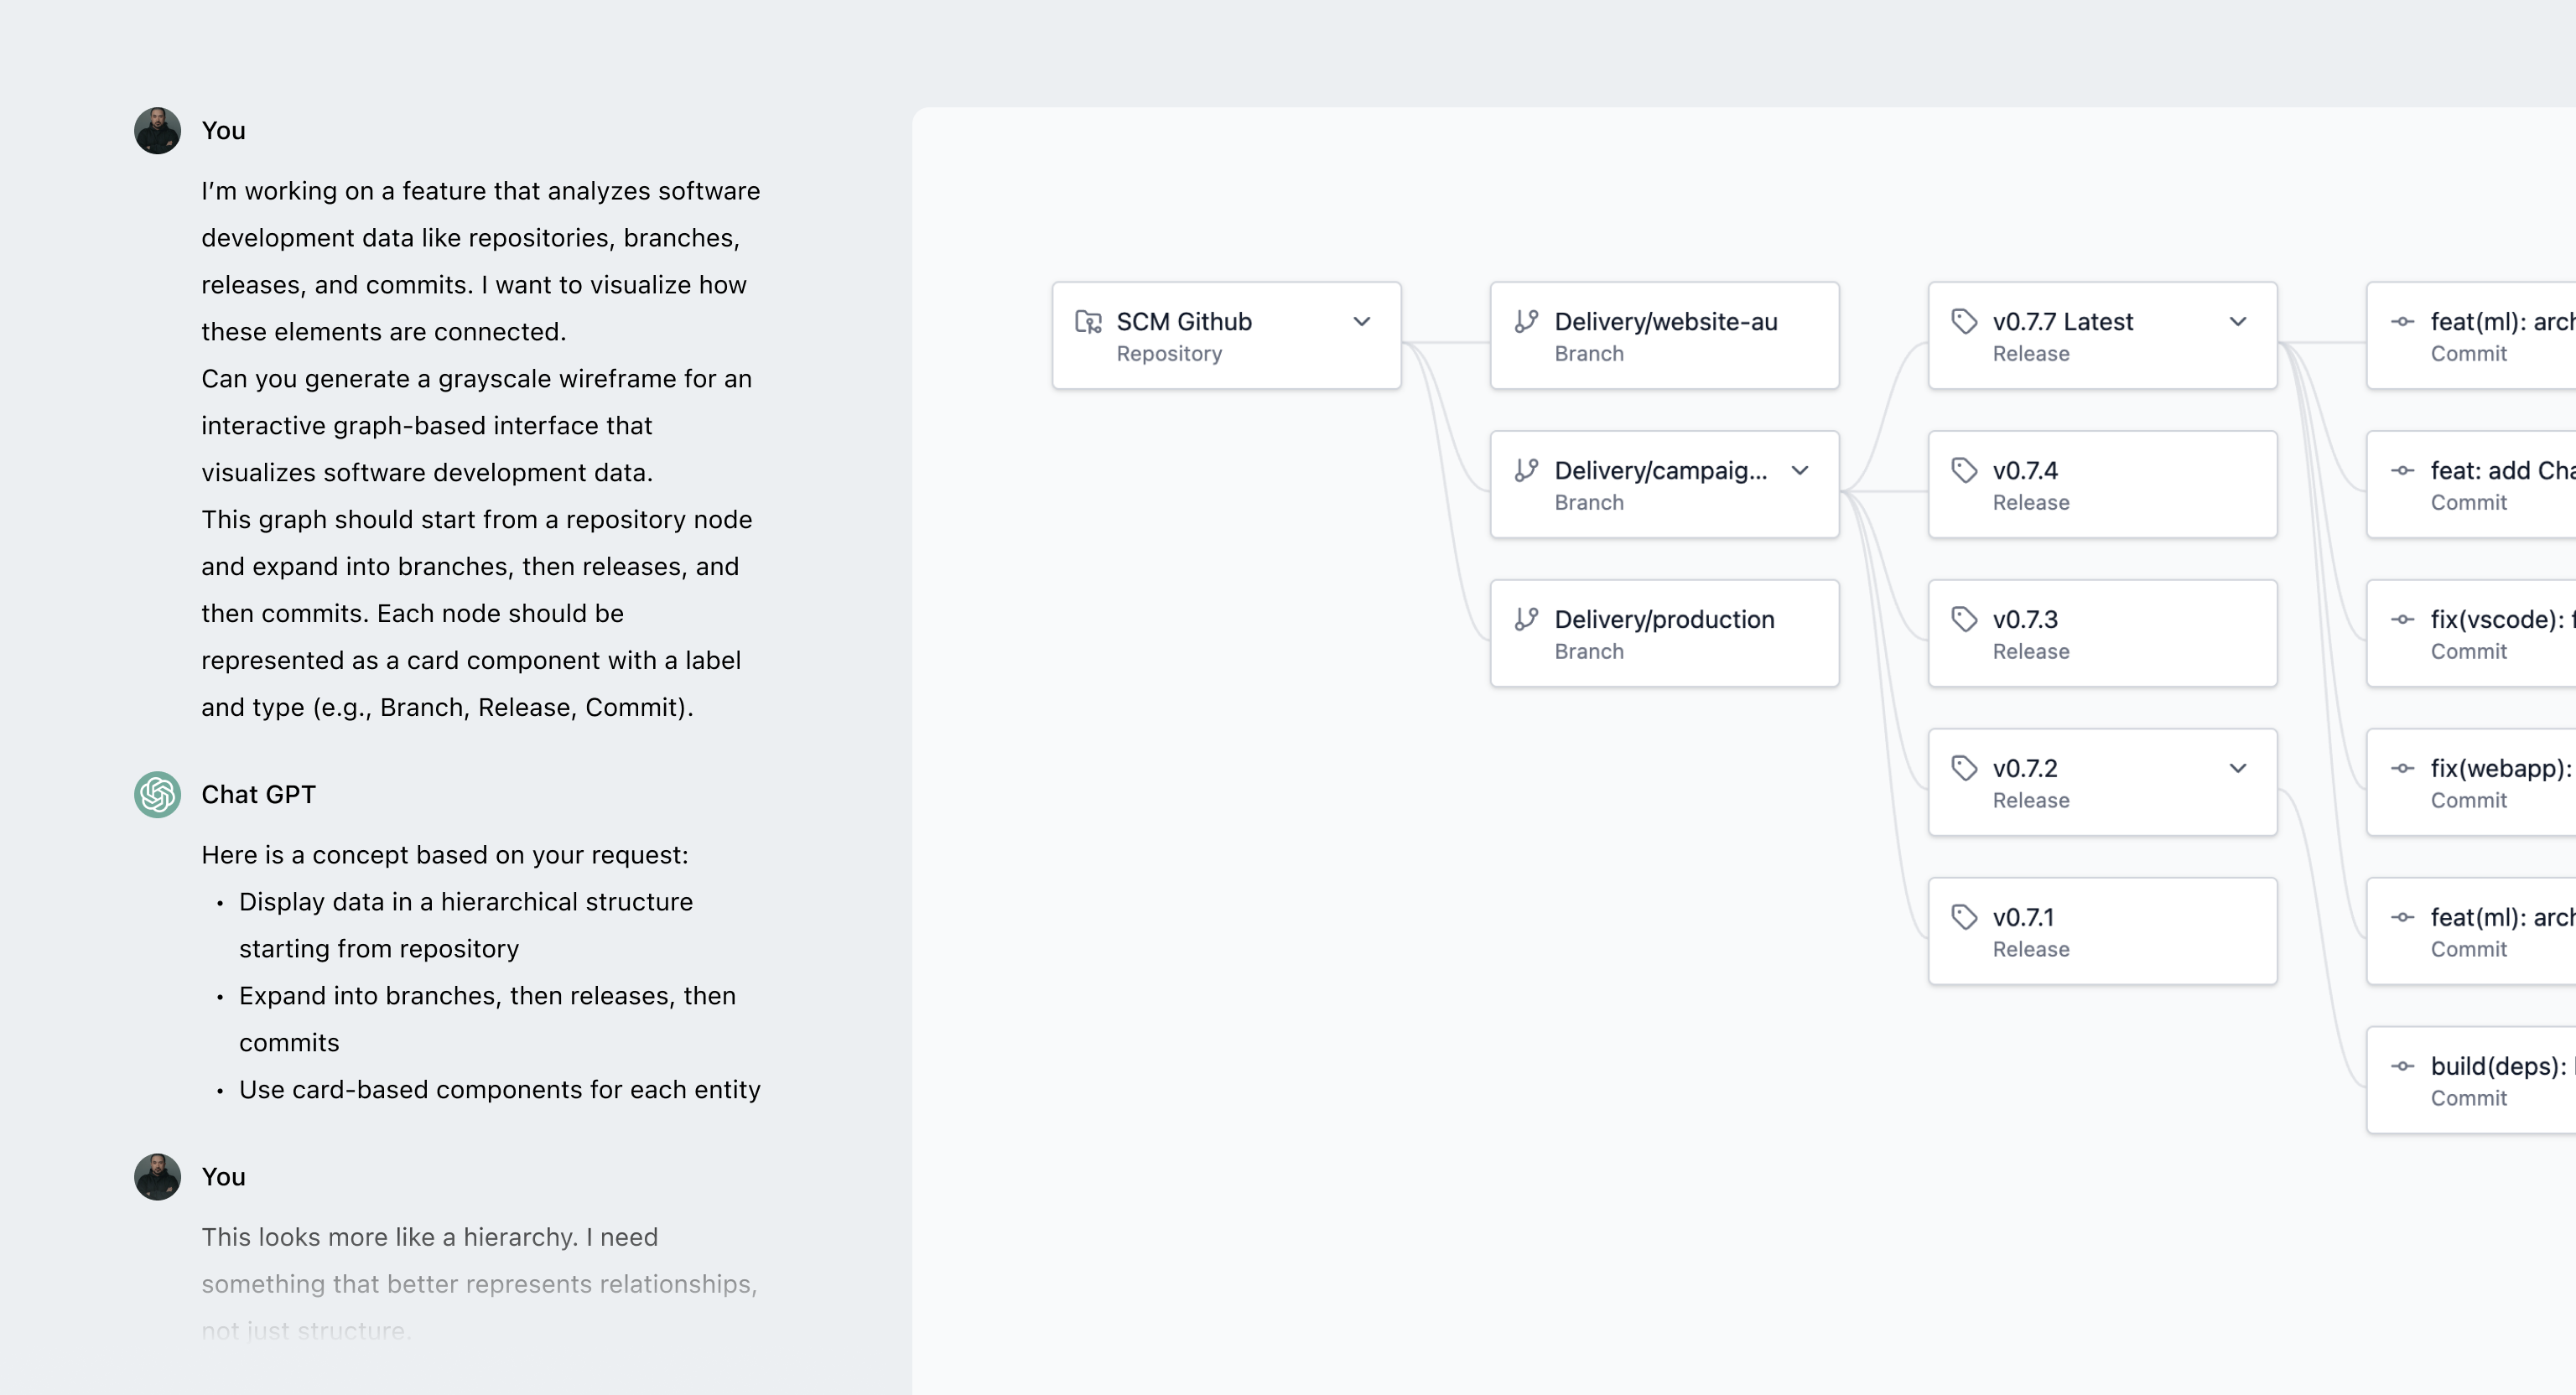Click the first user profile avatar
Screen dimensions: 2576x1395
(x=158, y=131)
